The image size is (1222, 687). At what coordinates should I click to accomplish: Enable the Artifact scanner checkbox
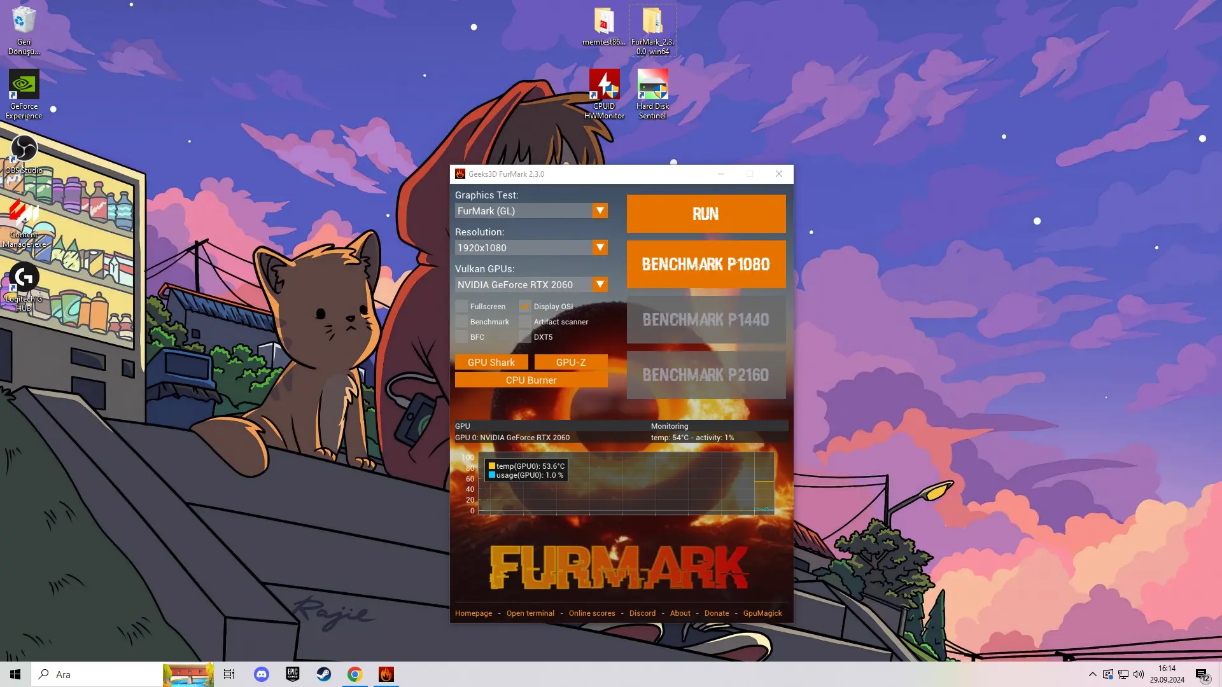click(x=525, y=322)
